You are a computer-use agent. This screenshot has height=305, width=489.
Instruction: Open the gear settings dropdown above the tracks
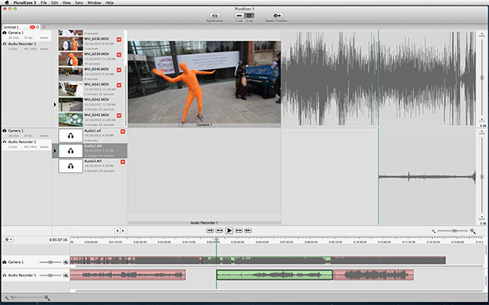8,240
